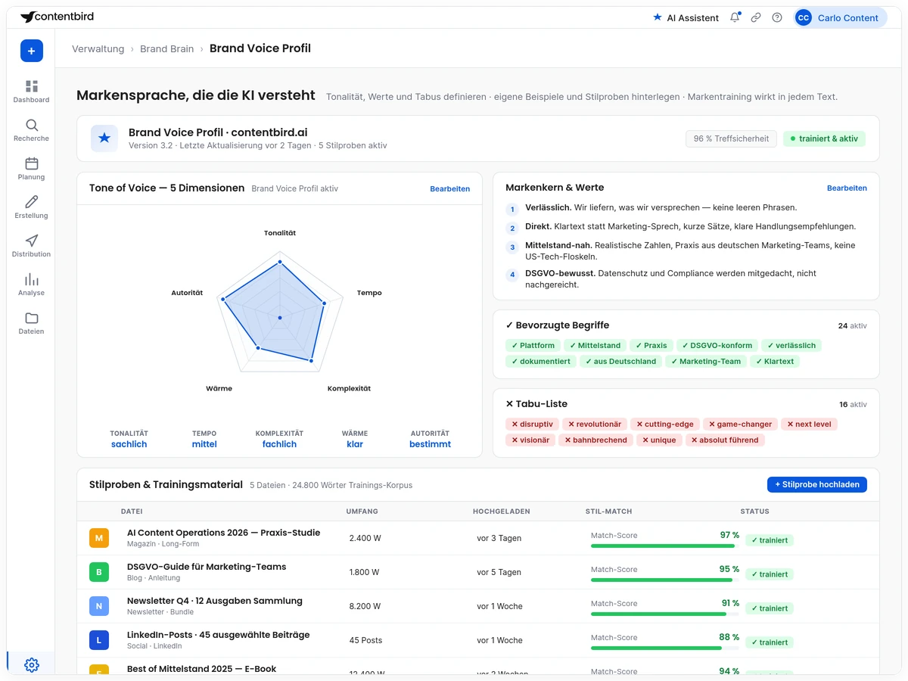
Task: Select Tempo value mittel
Action: pyautogui.click(x=204, y=444)
